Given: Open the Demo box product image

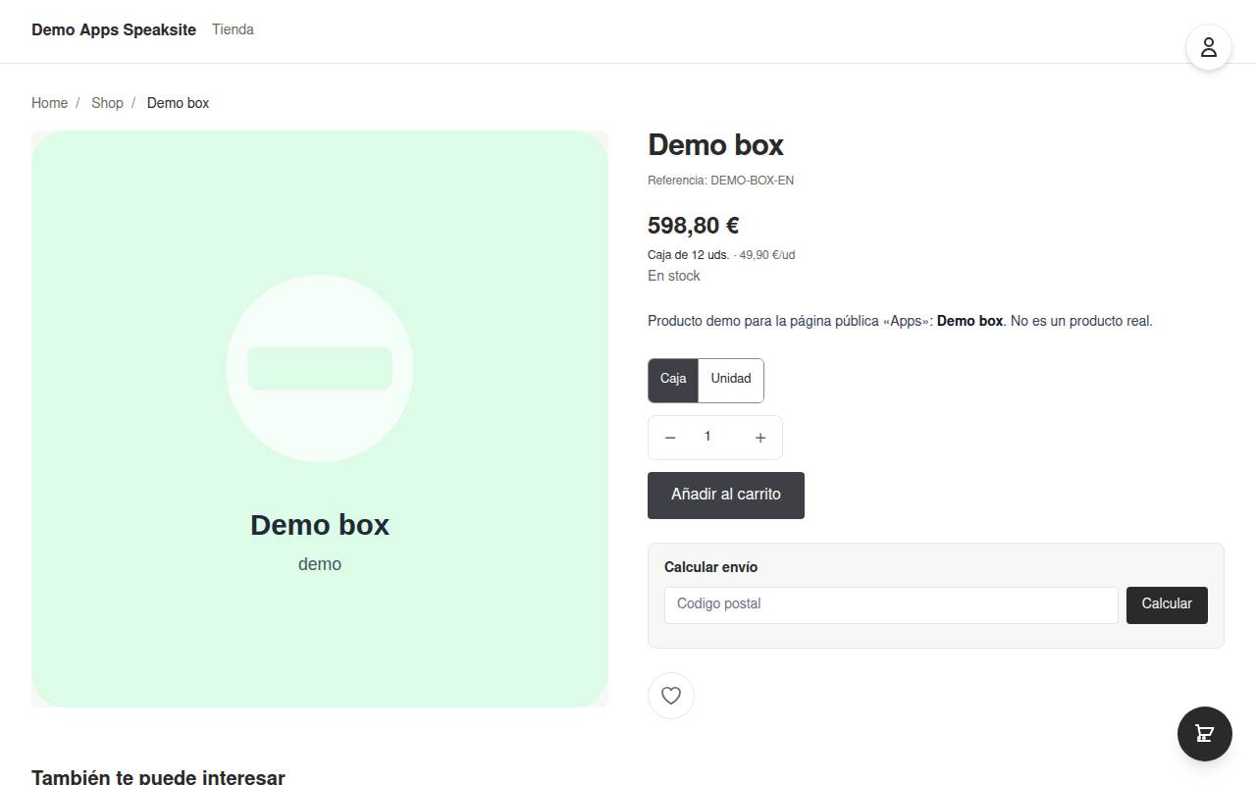Looking at the screenshot, I should pos(320,419).
